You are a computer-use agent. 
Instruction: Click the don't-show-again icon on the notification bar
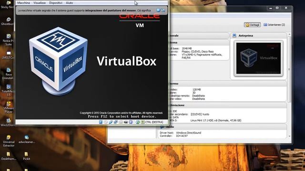(163, 10)
